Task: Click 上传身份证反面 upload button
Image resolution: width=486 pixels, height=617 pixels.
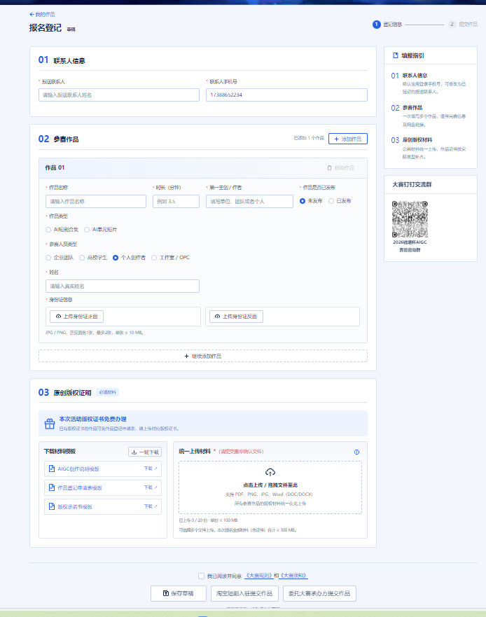Action: (x=236, y=317)
